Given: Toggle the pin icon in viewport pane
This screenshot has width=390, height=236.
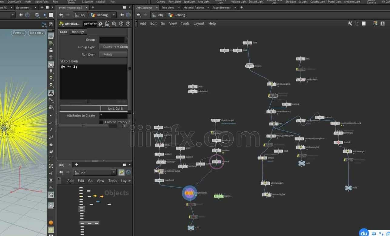Looking at the screenshot, I should point(21,15).
